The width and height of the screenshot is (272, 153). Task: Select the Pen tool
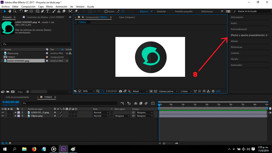[x=43, y=11]
